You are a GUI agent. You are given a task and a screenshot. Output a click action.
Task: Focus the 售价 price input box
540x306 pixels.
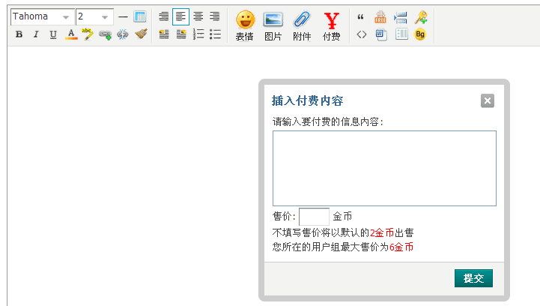pos(314,217)
